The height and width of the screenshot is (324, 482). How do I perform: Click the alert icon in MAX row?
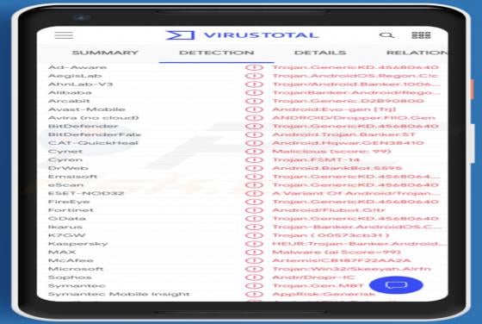pyautogui.click(x=254, y=252)
